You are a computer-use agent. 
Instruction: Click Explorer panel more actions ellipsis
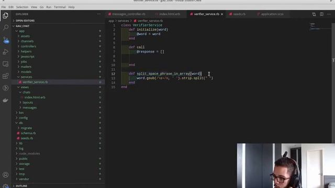(x=99, y=14)
